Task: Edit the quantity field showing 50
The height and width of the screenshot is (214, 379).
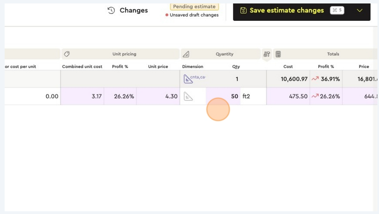Action: (x=224, y=96)
